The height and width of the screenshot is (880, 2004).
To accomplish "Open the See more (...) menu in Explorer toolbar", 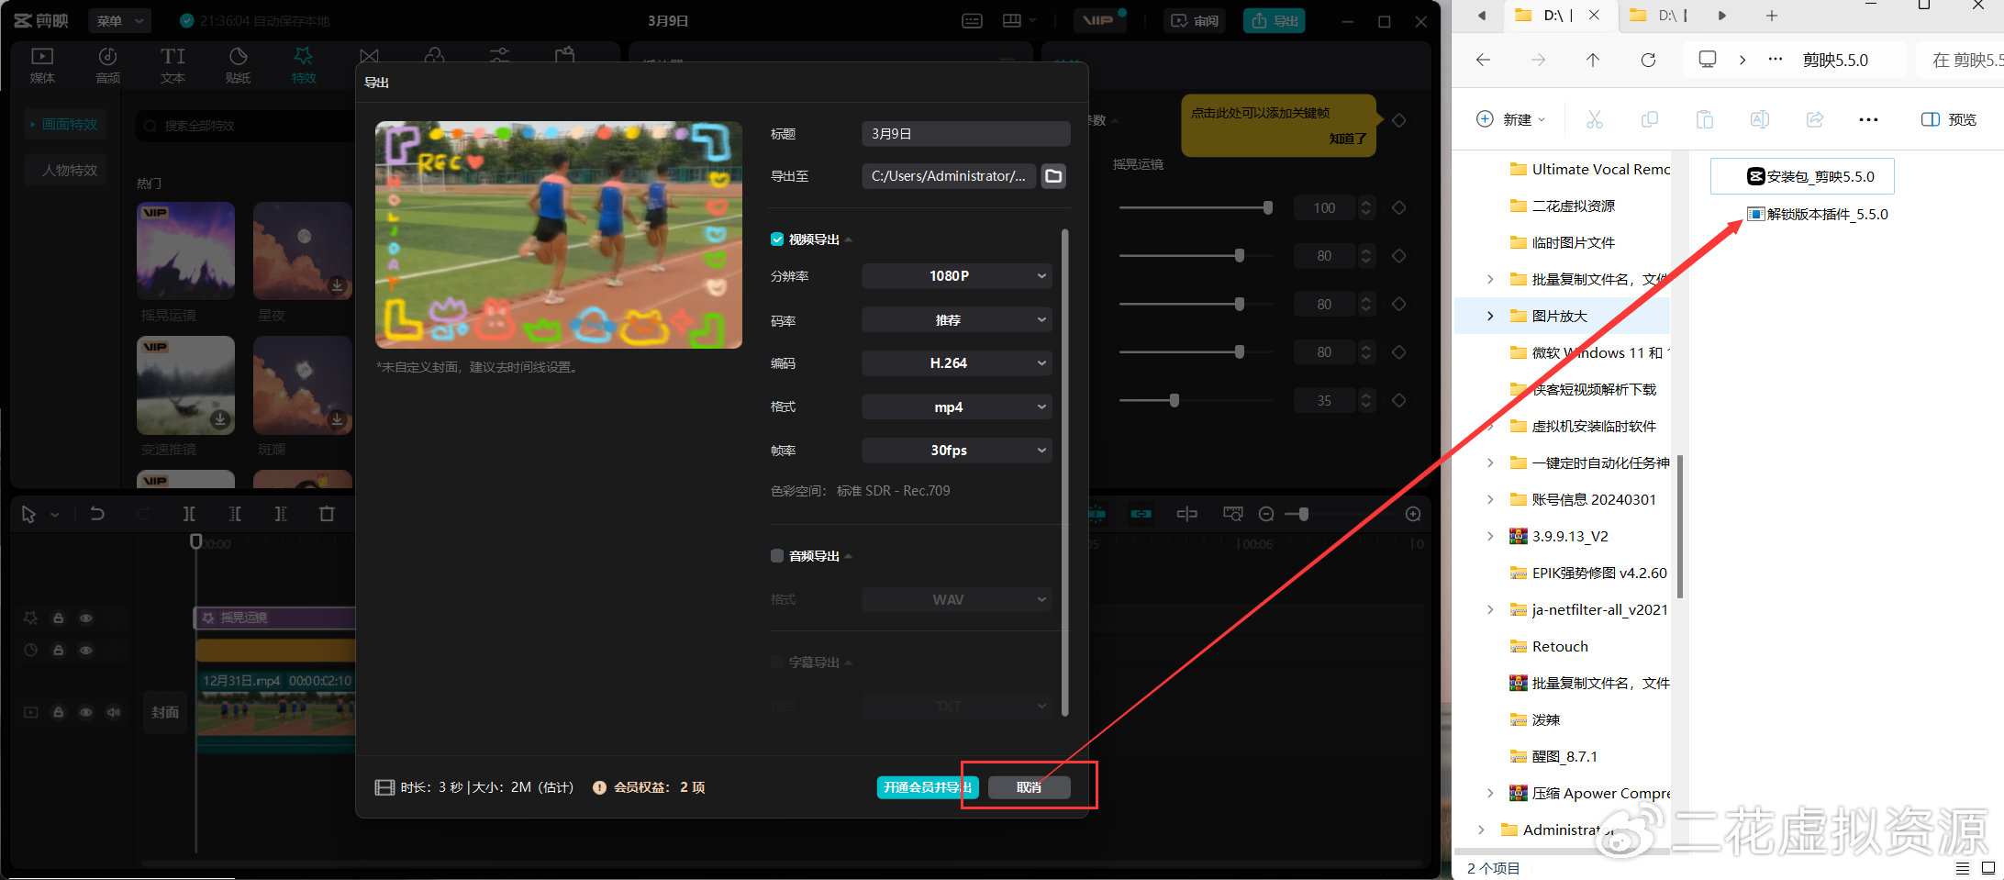I will pyautogui.click(x=1868, y=119).
